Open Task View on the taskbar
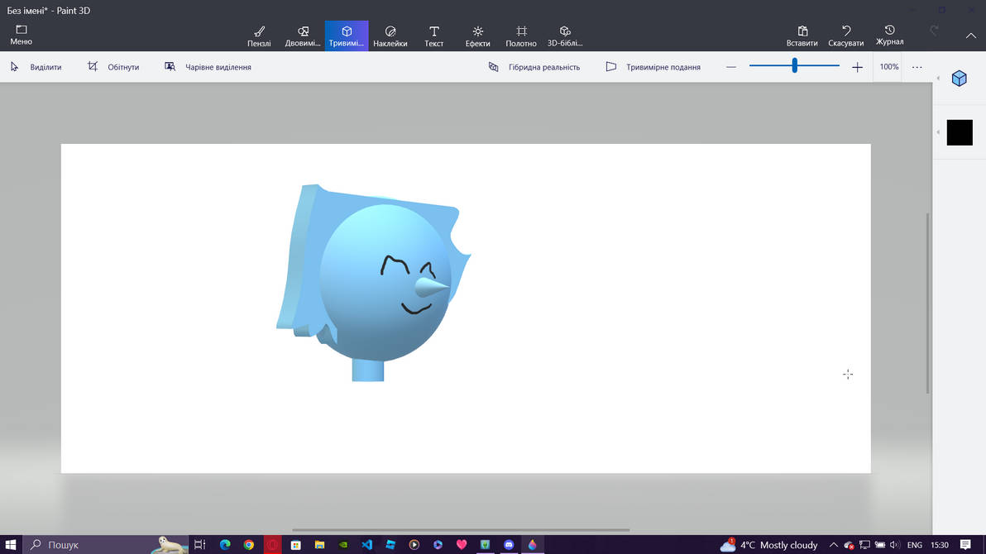Image resolution: width=986 pixels, height=554 pixels. (200, 545)
